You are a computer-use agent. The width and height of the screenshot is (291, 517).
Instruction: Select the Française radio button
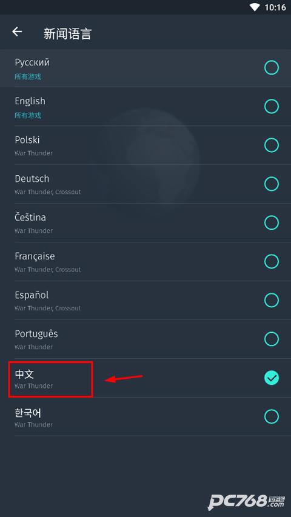[272, 261]
